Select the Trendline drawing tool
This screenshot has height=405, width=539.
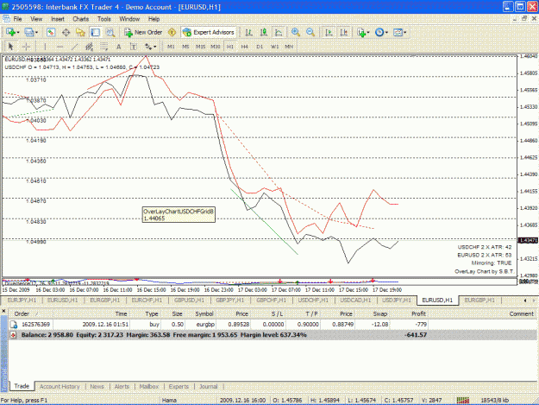point(74,47)
